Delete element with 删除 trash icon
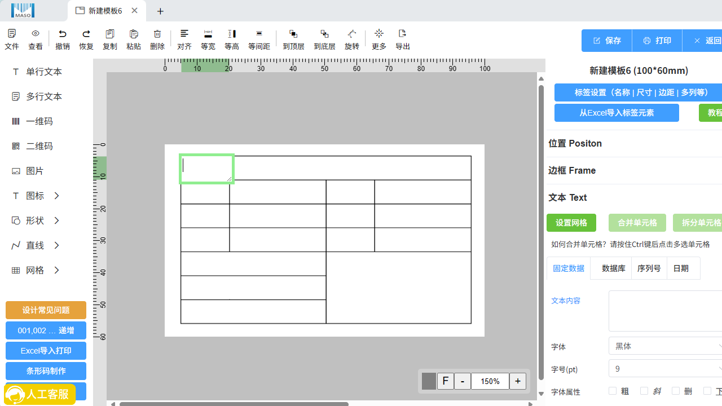Viewport: 722px width, 406px height. pyautogui.click(x=157, y=34)
